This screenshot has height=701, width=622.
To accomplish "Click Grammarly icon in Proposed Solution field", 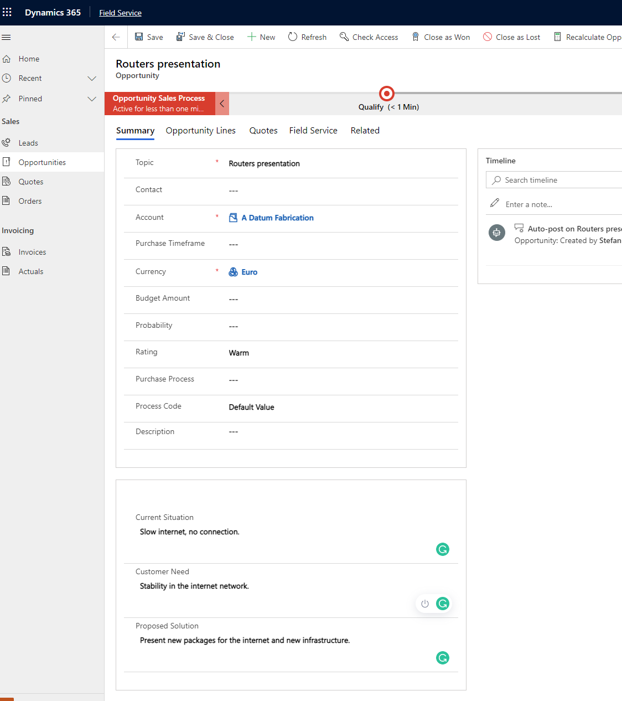I will click(443, 658).
